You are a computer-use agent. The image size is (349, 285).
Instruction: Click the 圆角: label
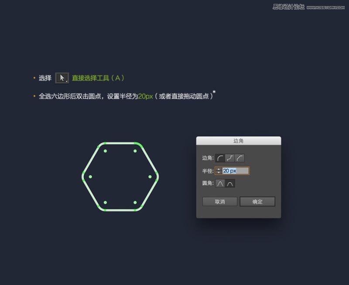[208, 183]
